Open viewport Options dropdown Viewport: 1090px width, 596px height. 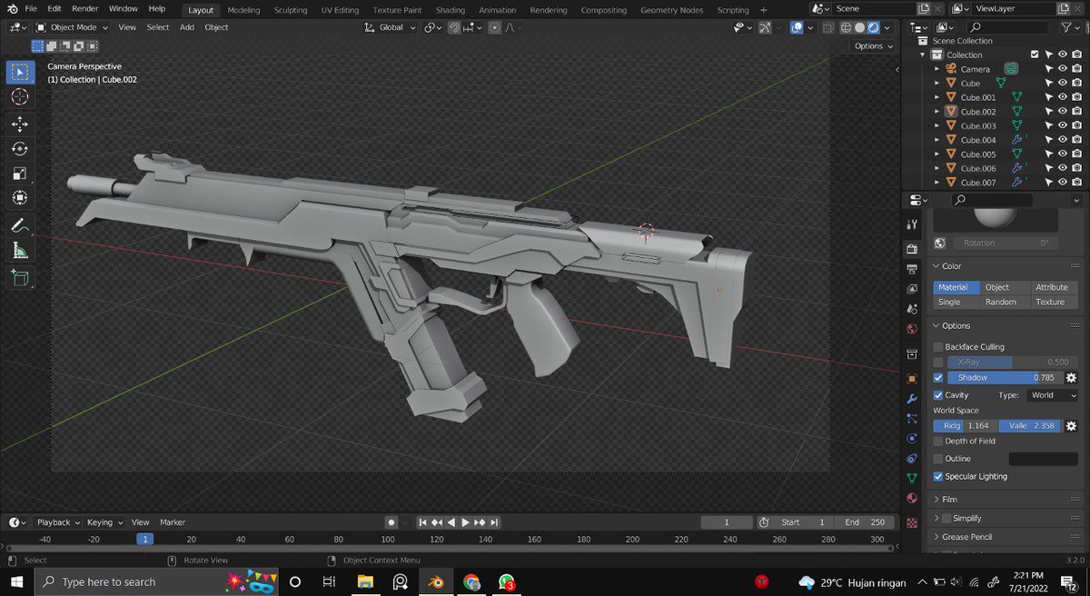pos(873,46)
